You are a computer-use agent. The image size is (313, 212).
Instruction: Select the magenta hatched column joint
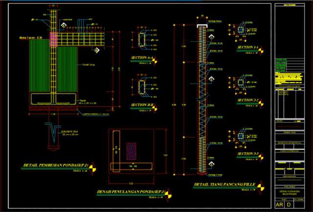pos(53,39)
